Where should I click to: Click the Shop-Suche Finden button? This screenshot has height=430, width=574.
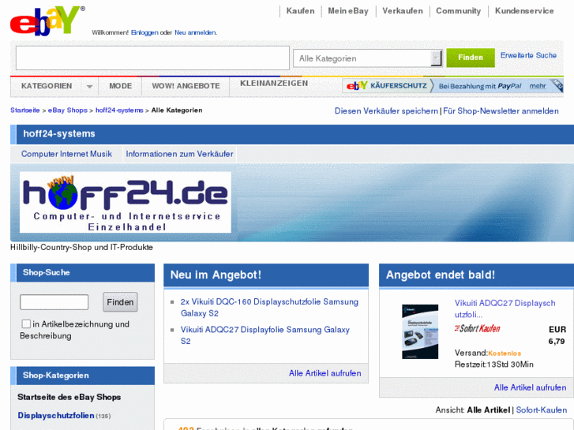[120, 302]
